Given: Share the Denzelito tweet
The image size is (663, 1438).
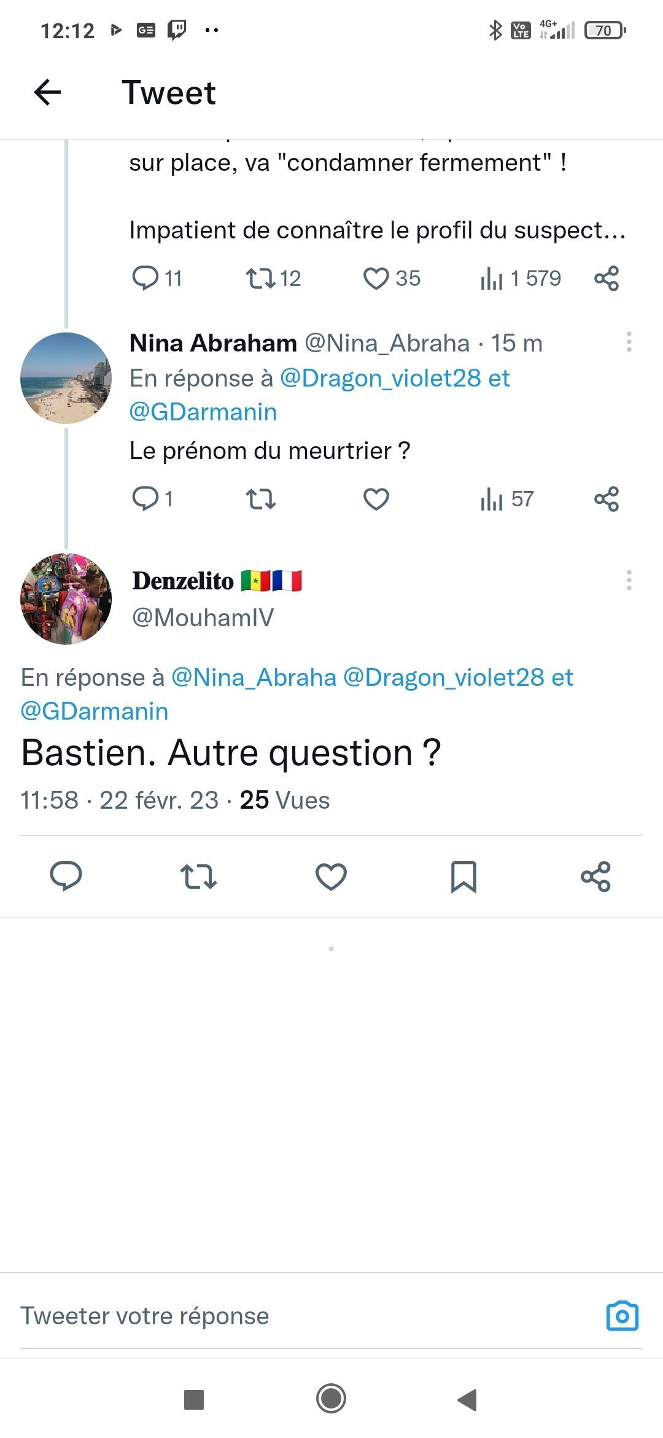Looking at the screenshot, I should (595, 876).
